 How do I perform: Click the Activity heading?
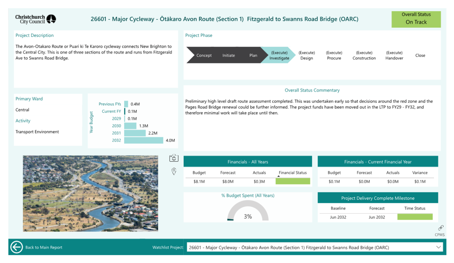coord(23,121)
